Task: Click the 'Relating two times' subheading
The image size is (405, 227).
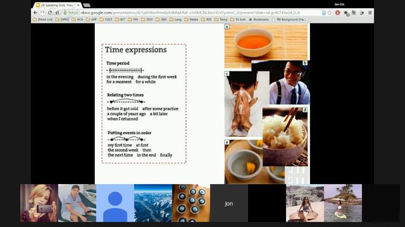Action: click(125, 95)
